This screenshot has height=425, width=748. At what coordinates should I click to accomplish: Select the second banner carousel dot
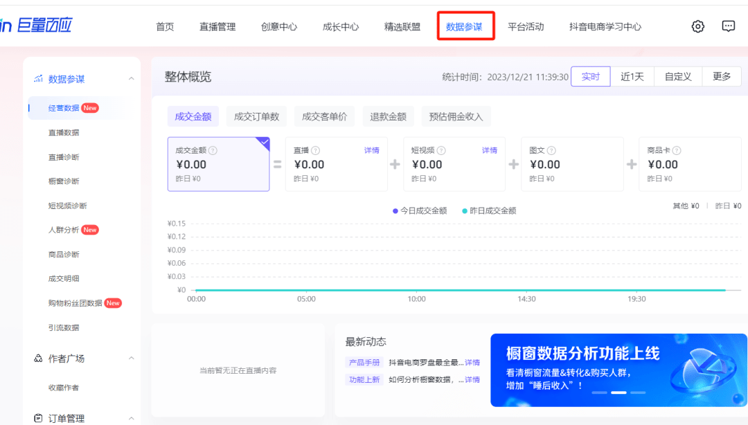pos(618,392)
